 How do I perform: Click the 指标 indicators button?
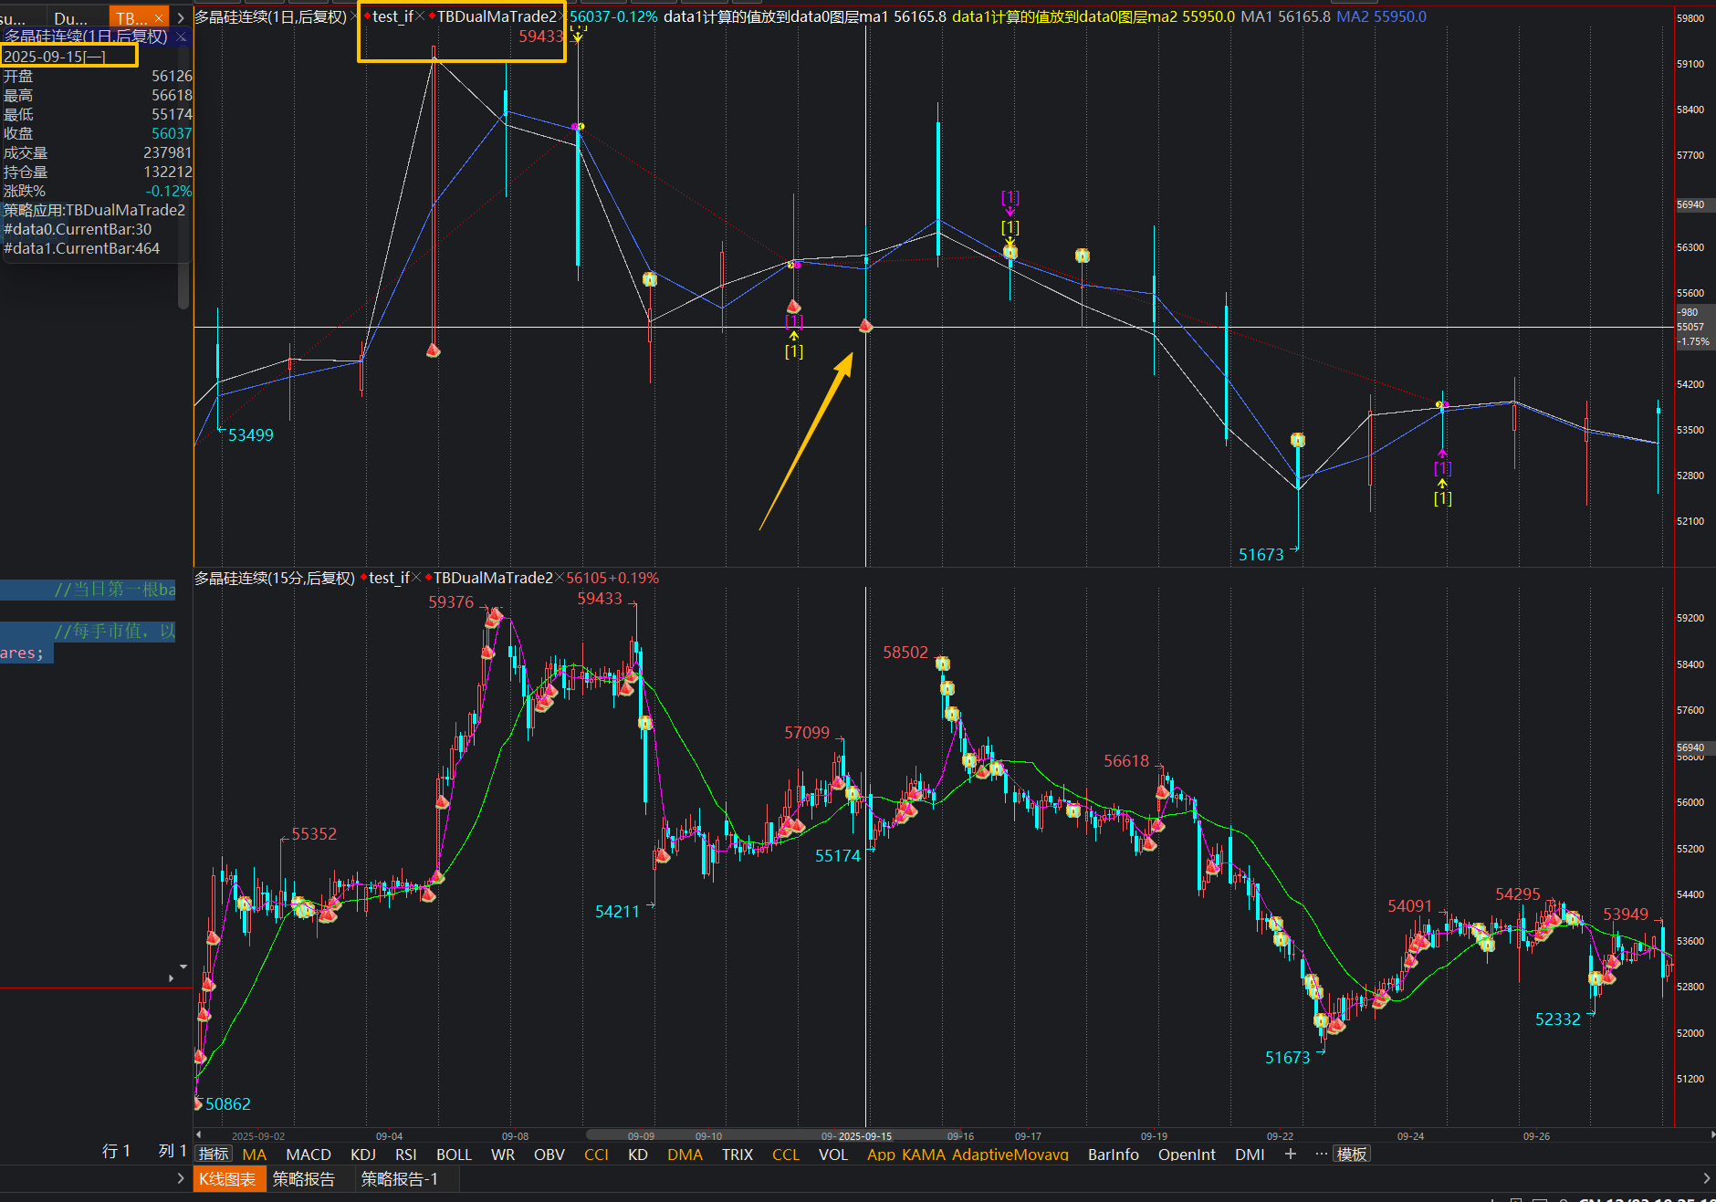(x=214, y=1155)
